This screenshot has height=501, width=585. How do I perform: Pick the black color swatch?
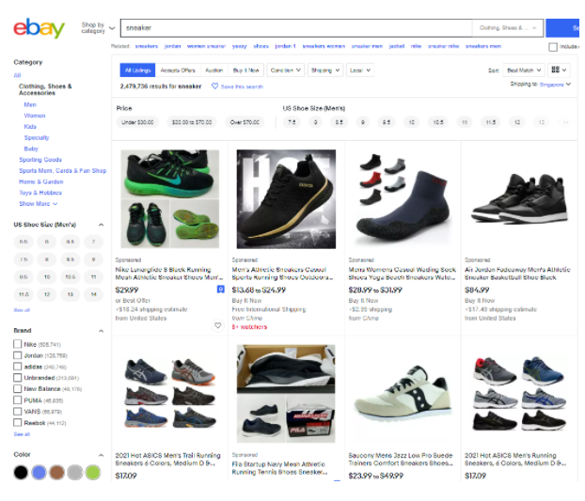21,472
